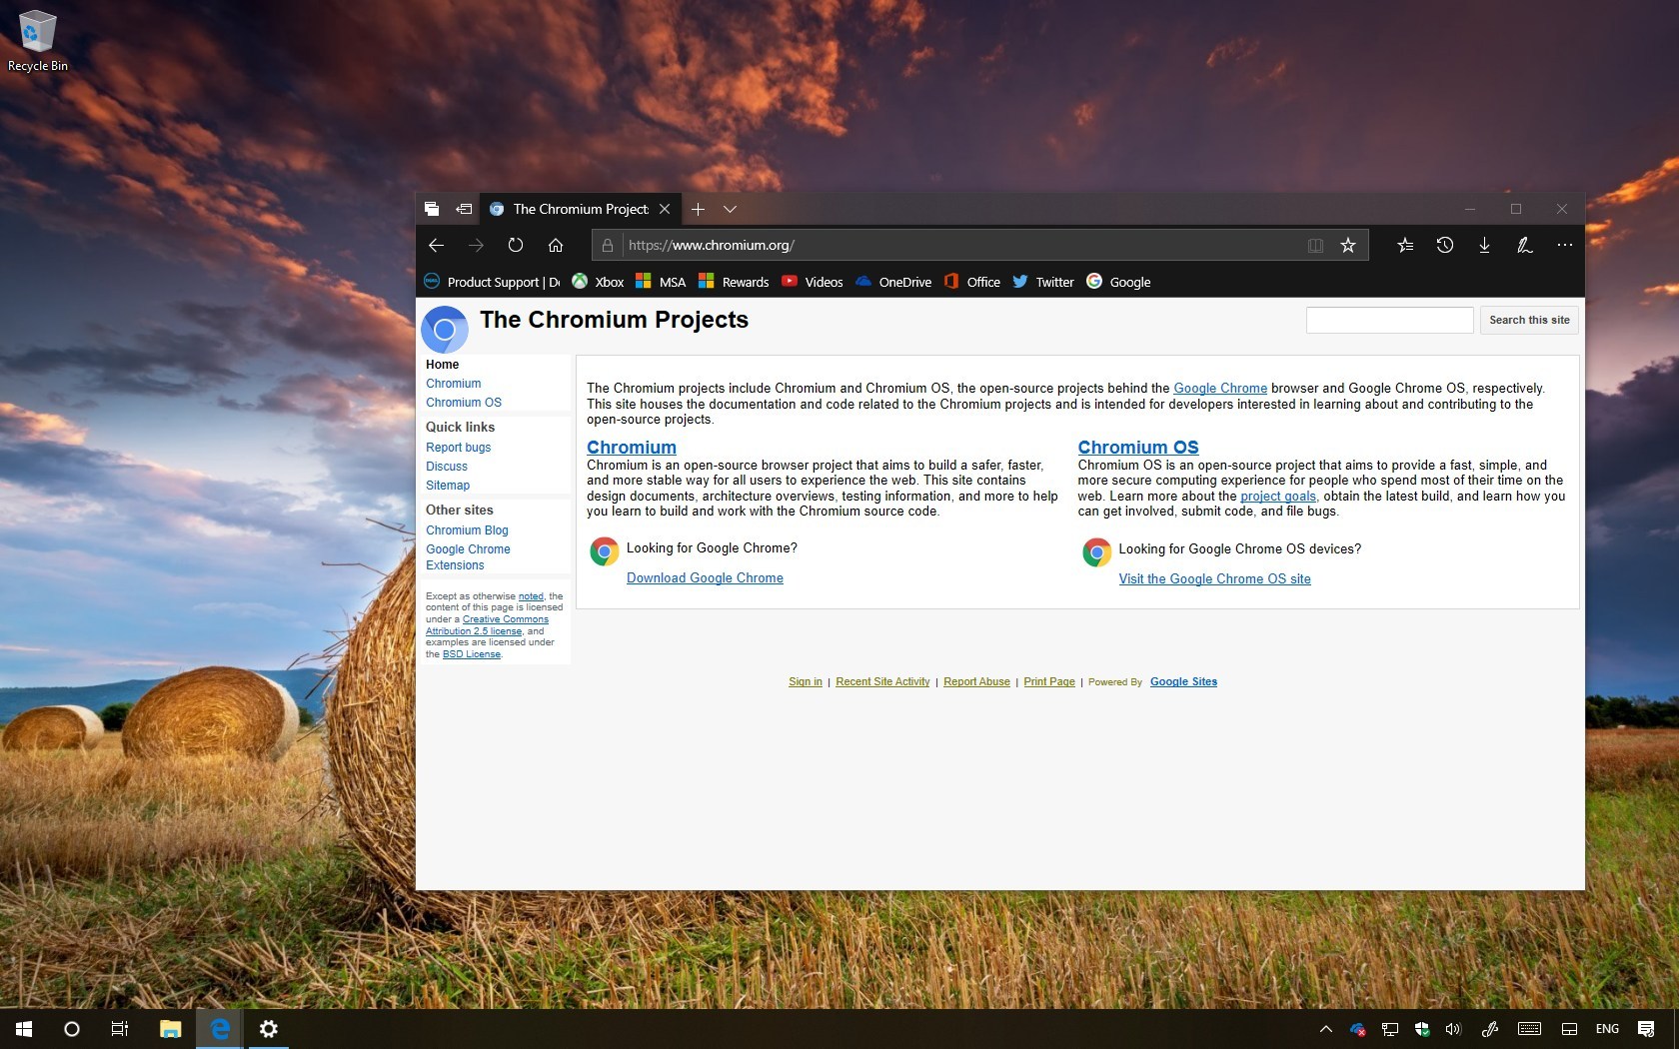
Task: Open Recent Site Activity link
Action: tap(882, 682)
